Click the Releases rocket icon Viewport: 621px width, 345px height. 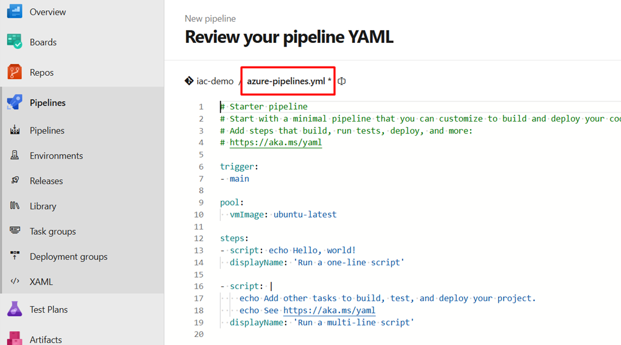pos(15,181)
